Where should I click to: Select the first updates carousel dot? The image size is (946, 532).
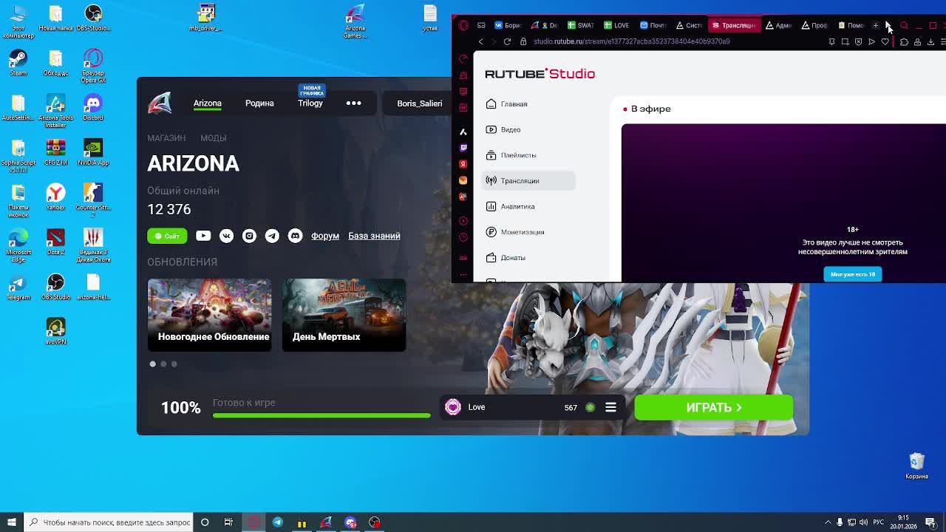(x=153, y=364)
